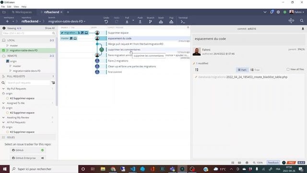Toggle the checked migration-table-devis-FD local branch
The height and width of the screenshot is (173, 307).
(x=3, y=50)
